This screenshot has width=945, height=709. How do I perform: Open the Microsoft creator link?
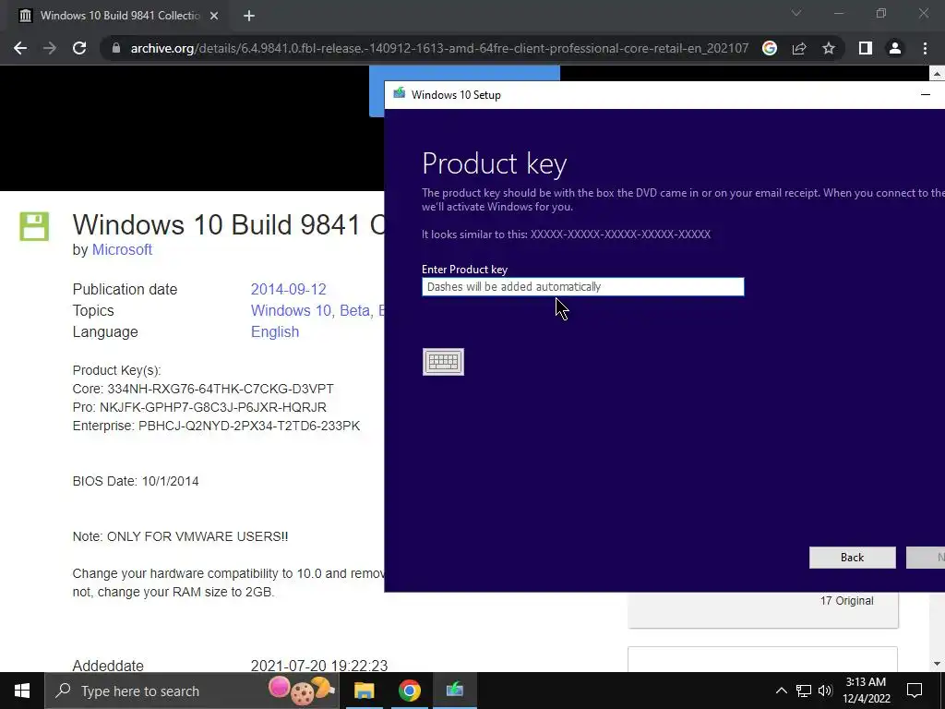[122, 249]
